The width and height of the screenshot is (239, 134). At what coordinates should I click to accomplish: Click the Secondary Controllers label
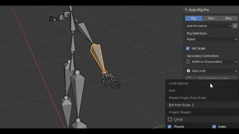tap(203, 56)
